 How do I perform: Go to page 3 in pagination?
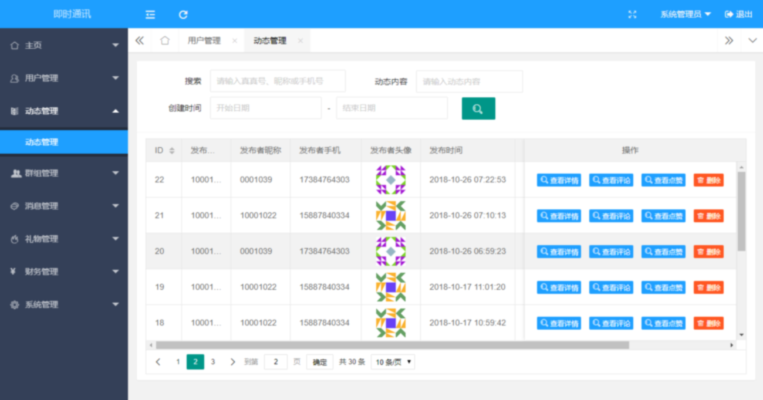coord(213,362)
